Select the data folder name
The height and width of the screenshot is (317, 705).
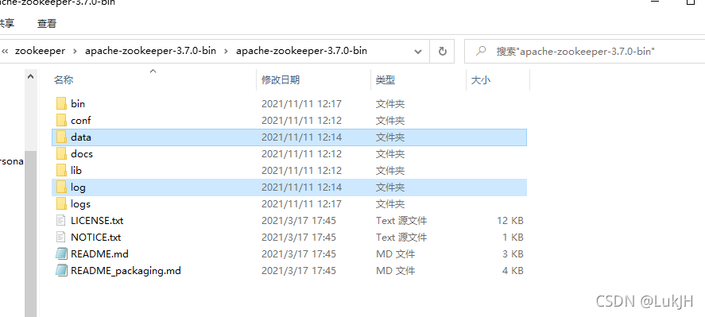coord(81,137)
